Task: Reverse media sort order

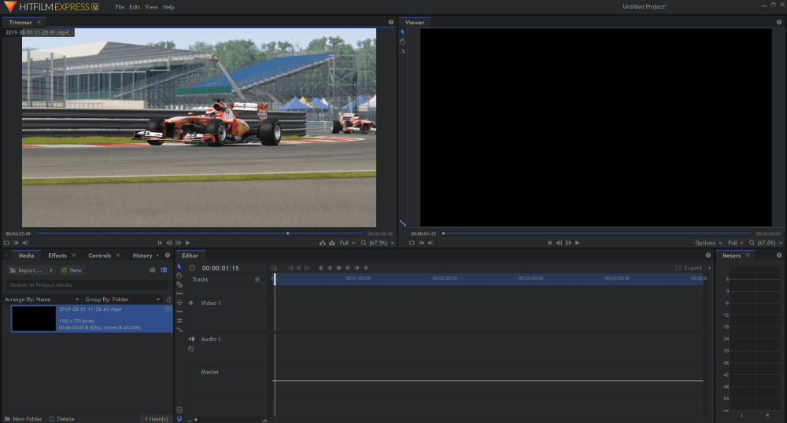Action: tap(168, 300)
